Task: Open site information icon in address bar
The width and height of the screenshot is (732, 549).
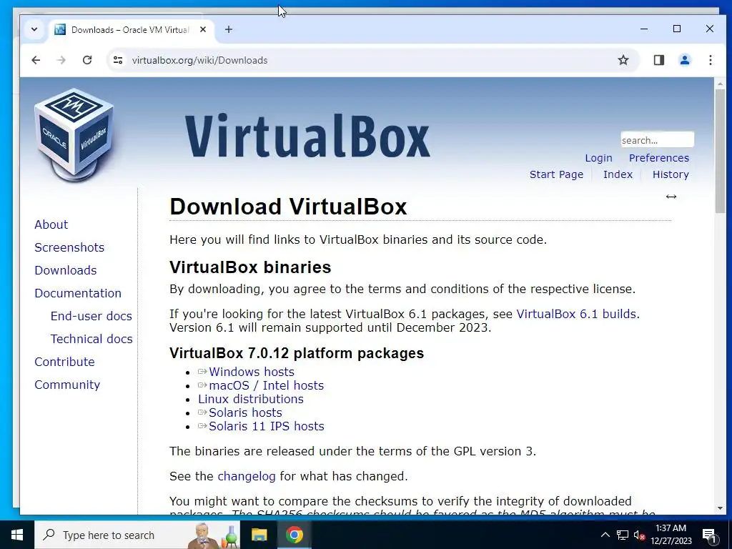Action: pos(118,60)
